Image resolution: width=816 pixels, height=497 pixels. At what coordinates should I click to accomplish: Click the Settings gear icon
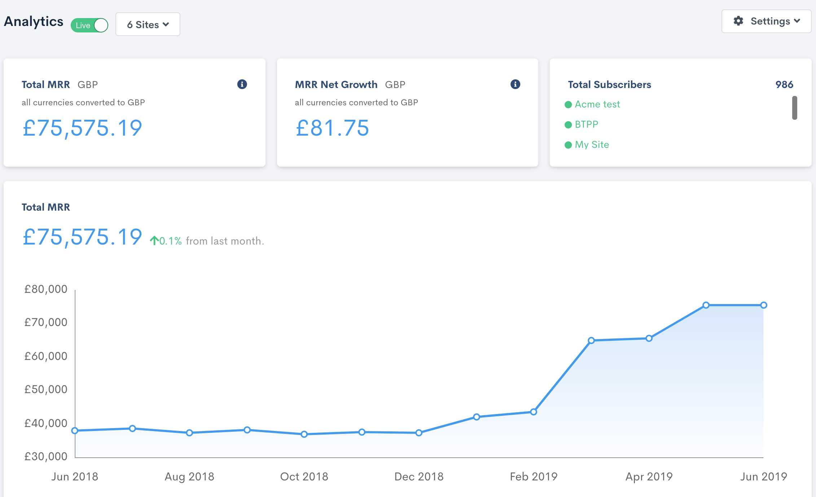click(x=738, y=21)
